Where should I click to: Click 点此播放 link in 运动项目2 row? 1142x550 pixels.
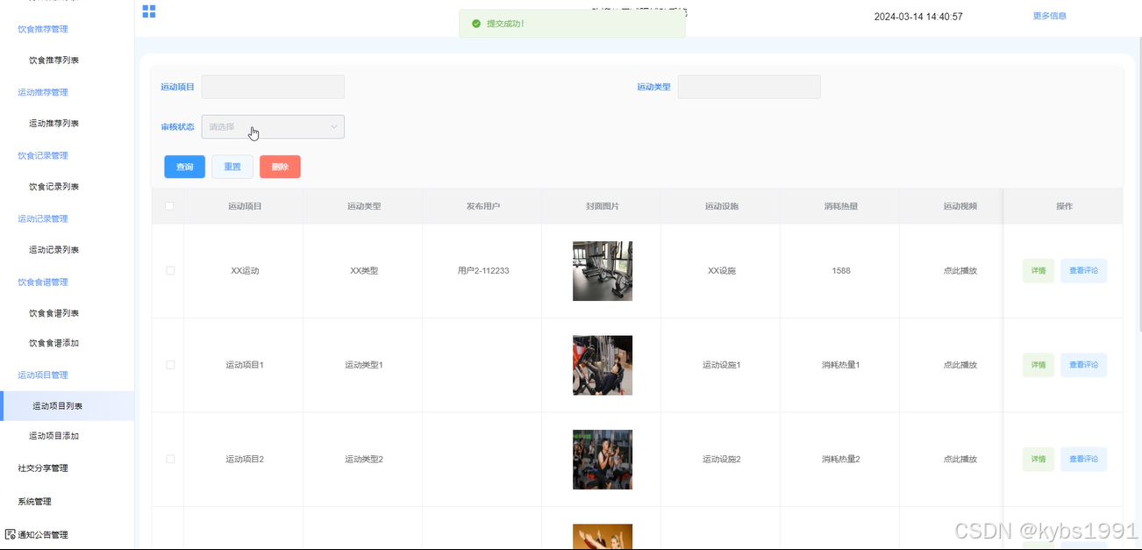[x=960, y=459]
